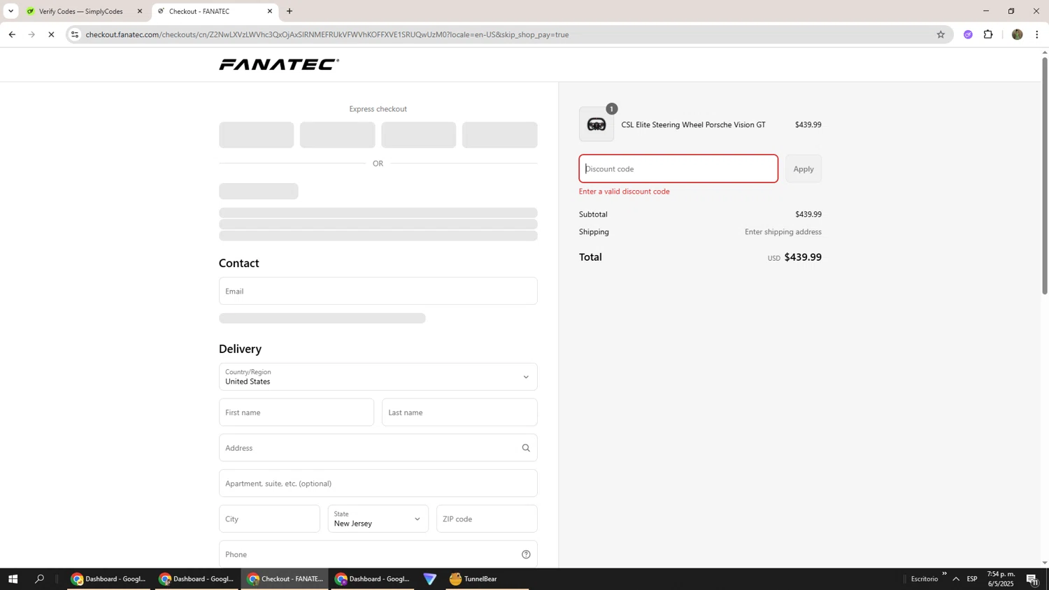Click the Phone field
The height and width of the screenshot is (590, 1049).
tap(378, 554)
